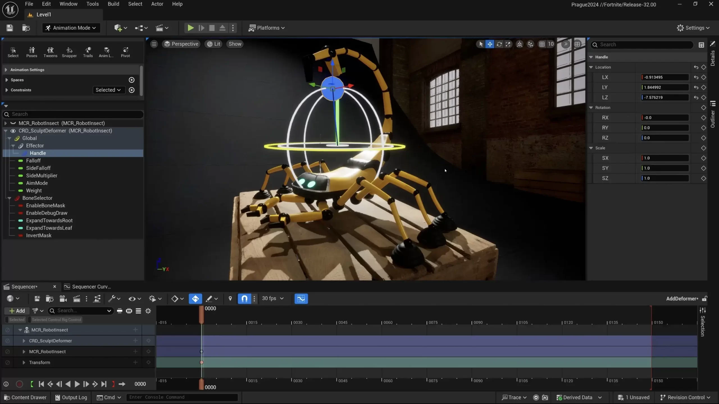Screen dimensions: 719x404
Task: Open the Perspective viewport dropdown
Action: tap(181, 44)
